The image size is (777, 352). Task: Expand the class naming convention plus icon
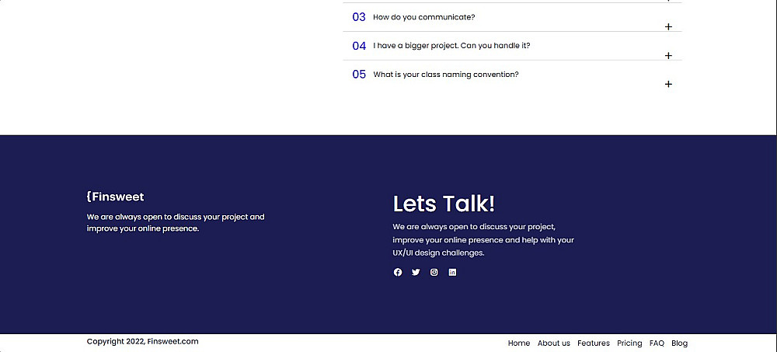[668, 84]
